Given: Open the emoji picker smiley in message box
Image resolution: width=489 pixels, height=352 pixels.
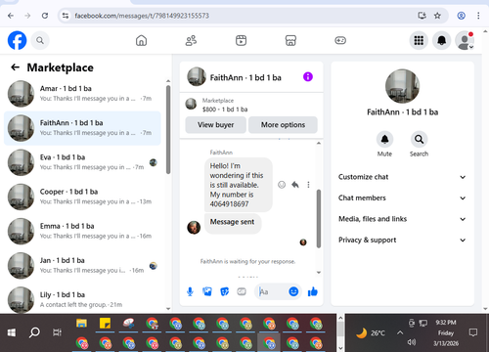Looking at the screenshot, I should pos(293,291).
